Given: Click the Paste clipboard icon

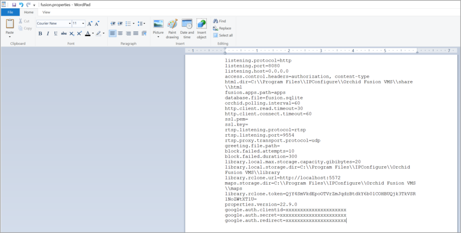Looking at the screenshot, I should pos(10,24).
